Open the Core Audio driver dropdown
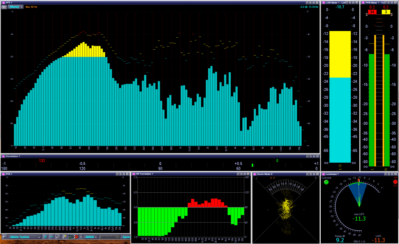 tap(109, 237)
